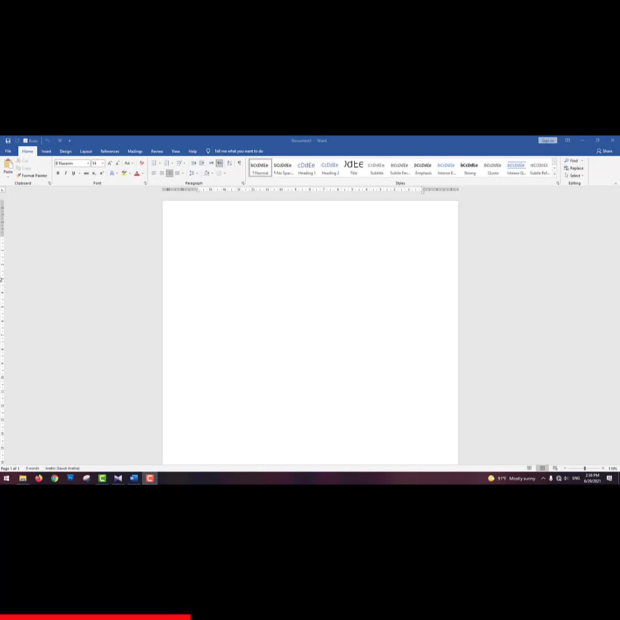Toggle show paragraph marks (¶)

239,164
